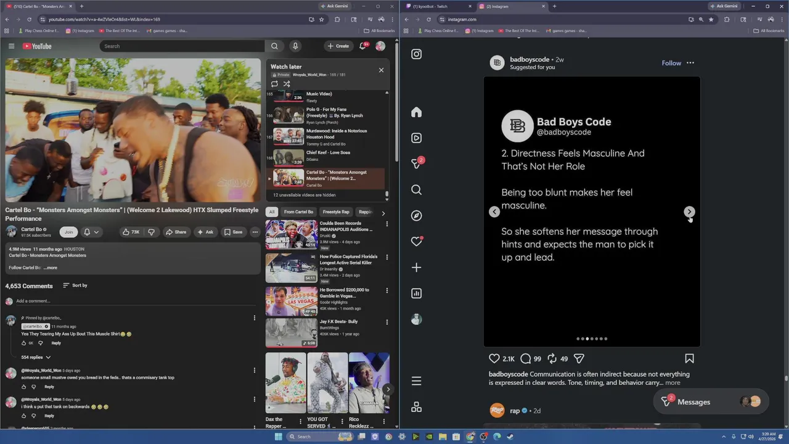Click Join button for Cartel Bo channel
Image resolution: width=789 pixels, height=444 pixels.
[68, 232]
